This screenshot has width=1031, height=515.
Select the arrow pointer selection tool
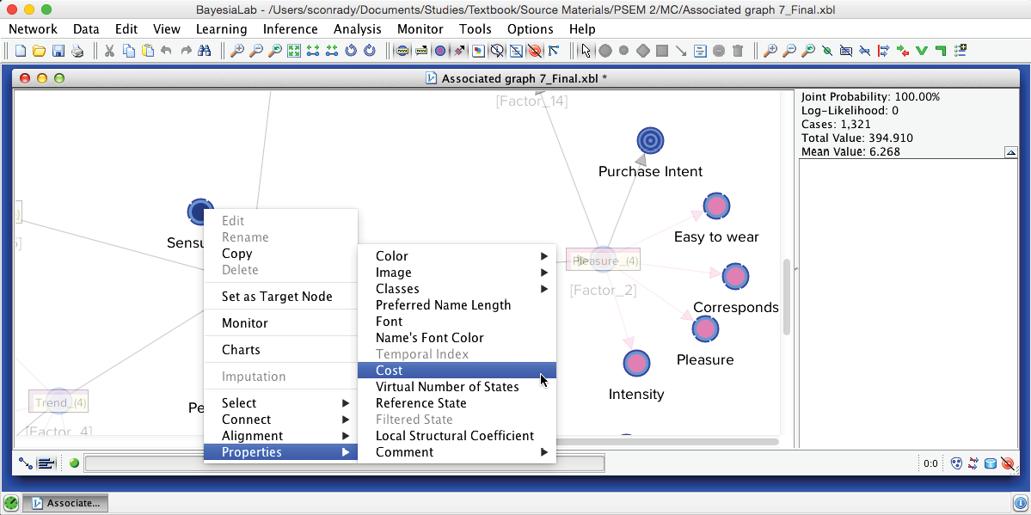[x=586, y=51]
